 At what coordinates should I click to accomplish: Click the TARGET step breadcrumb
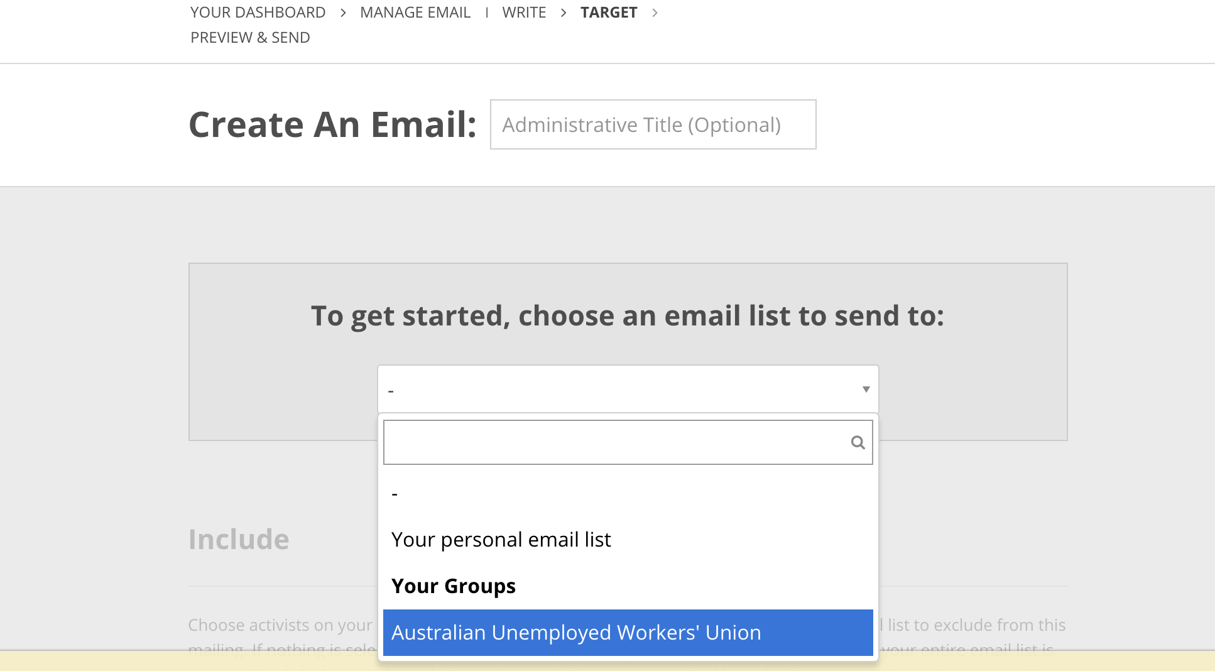pos(609,13)
